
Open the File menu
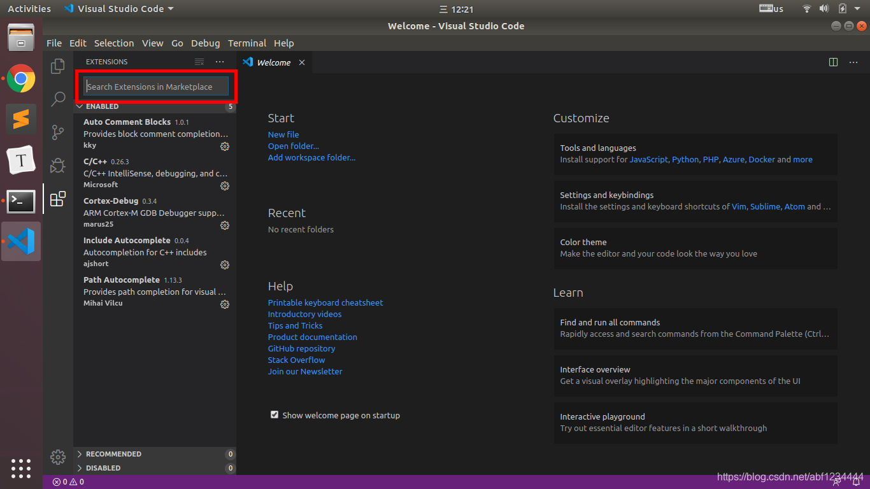coord(54,43)
